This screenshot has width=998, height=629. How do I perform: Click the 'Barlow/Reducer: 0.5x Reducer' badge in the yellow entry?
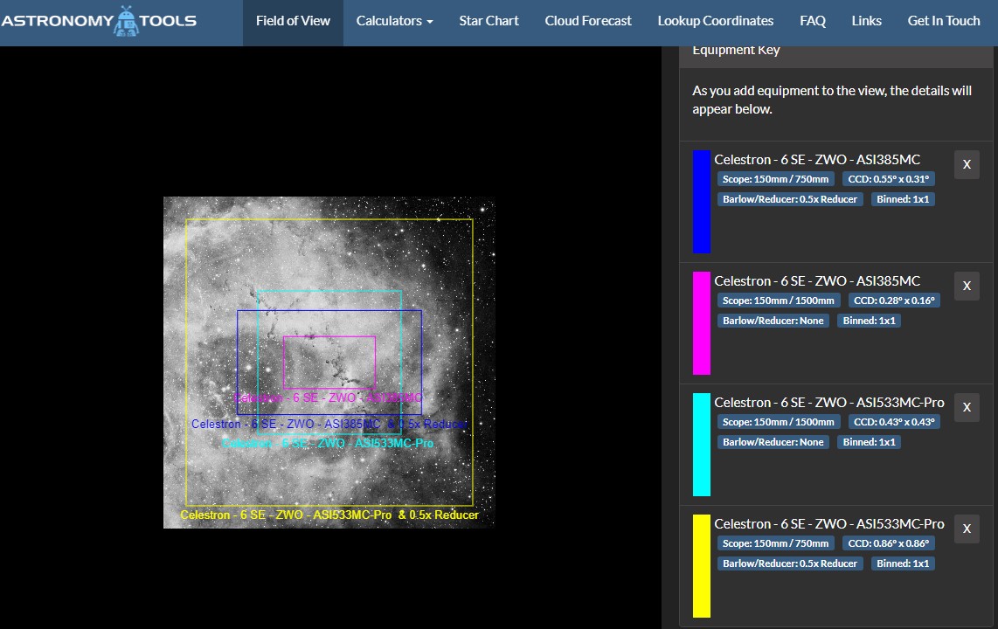pyautogui.click(x=790, y=563)
